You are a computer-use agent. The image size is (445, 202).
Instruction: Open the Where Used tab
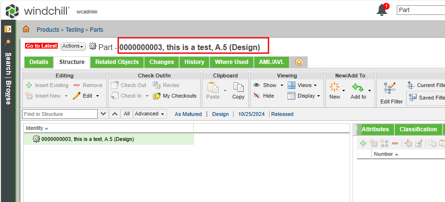click(x=232, y=62)
